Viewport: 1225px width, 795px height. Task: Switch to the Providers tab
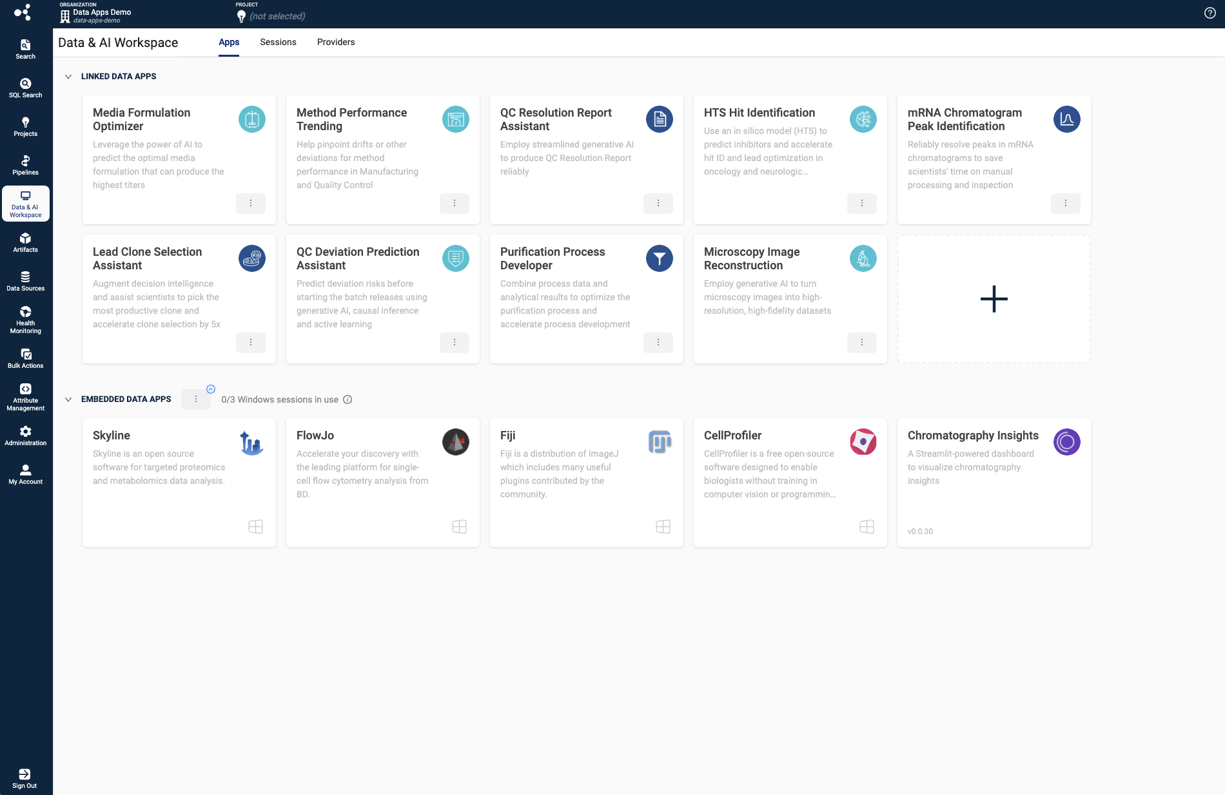point(336,42)
